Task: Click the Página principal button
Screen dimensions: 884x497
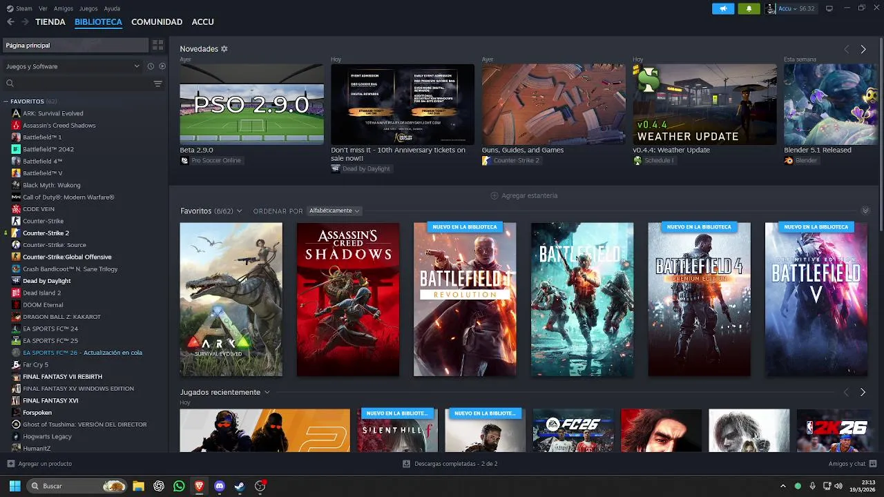Action: point(75,45)
